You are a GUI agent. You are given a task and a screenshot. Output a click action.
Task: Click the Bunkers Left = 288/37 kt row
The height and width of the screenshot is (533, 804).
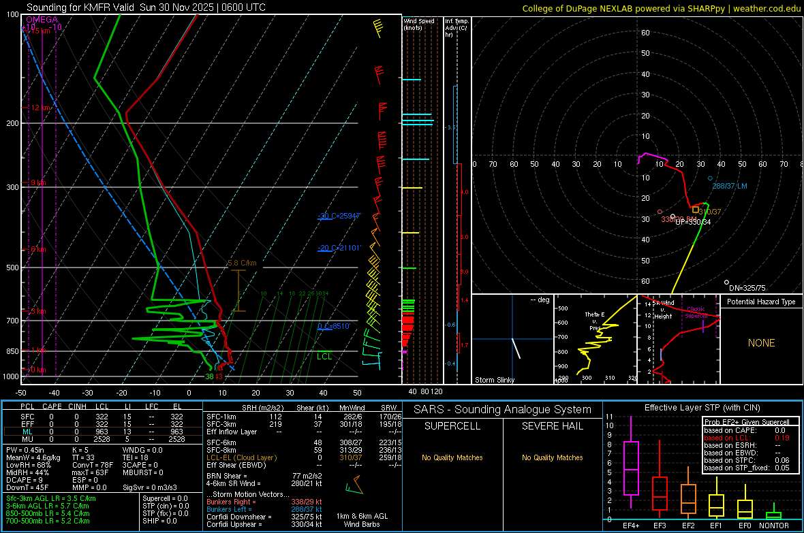[264, 509]
